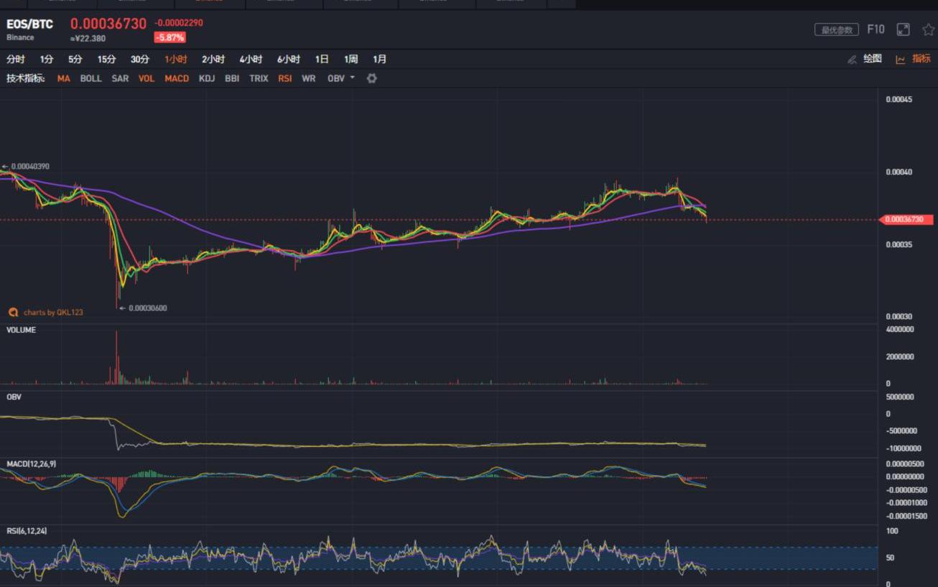938x587 pixels.
Task: Click the 最优参数 button
Action: pos(837,30)
